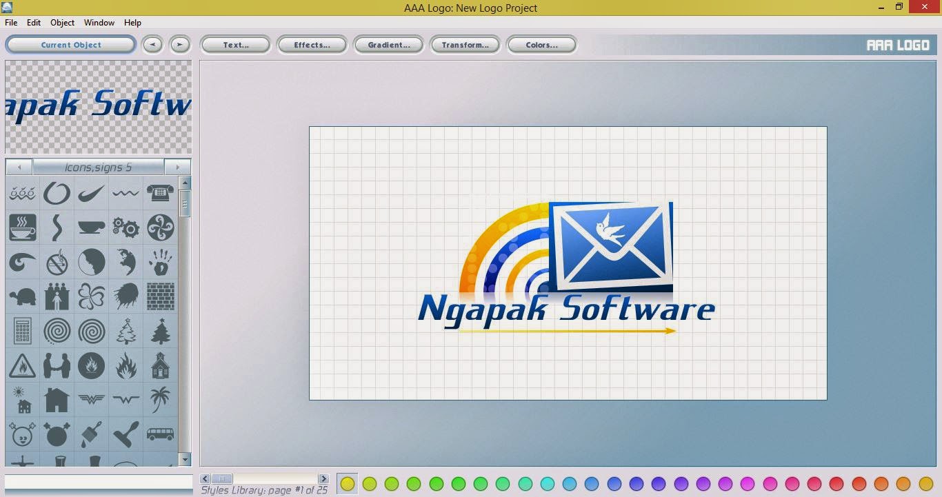Go to previous object using left arrow button
The width and height of the screenshot is (942, 497).
point(152,45)
